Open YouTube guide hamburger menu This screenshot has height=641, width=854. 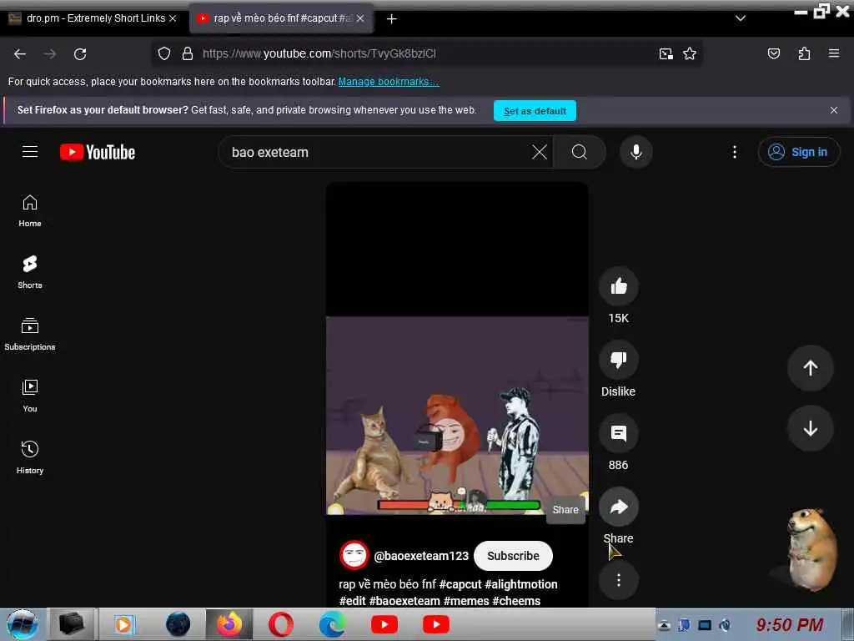click(x=30, y=152)
